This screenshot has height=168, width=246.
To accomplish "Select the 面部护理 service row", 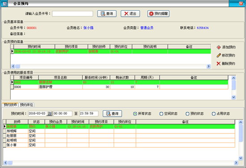I will pos(119,87).
